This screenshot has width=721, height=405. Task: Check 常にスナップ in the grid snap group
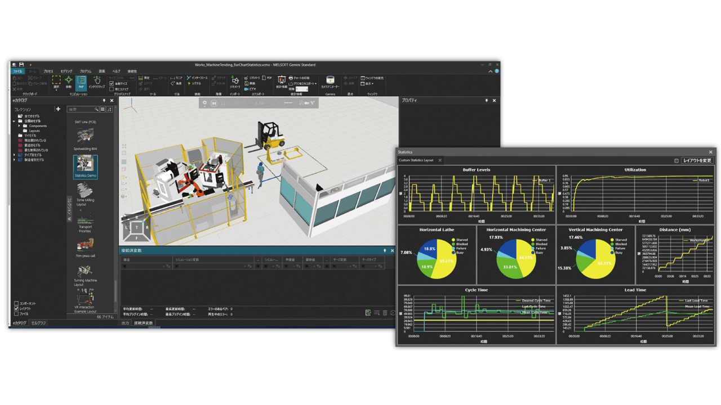click(x=112, y=89)
